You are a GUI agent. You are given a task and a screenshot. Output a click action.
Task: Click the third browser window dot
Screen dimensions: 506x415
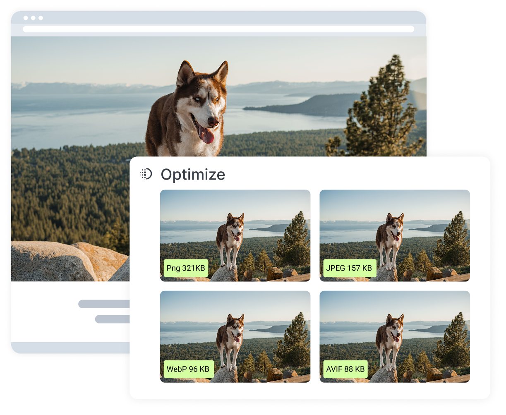coord(41,18)
